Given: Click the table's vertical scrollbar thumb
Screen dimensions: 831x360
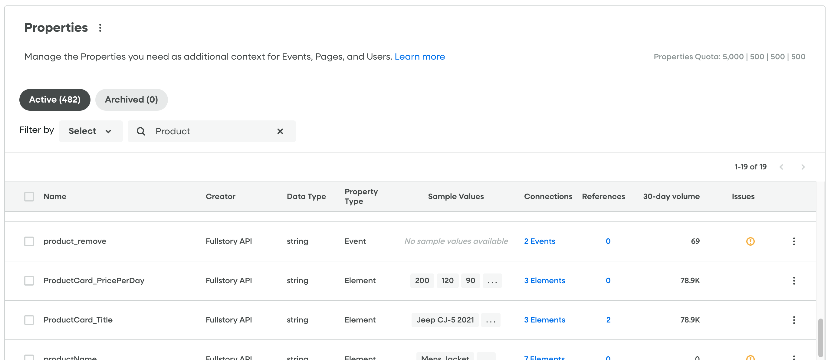Looking at the screenshot, I should pos(820,337).
